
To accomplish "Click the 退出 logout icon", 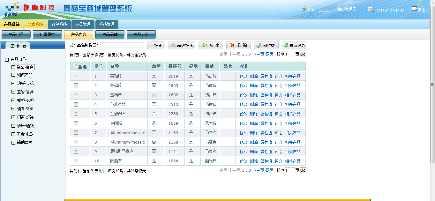I will pyautogui.click(x=414, y=9).
